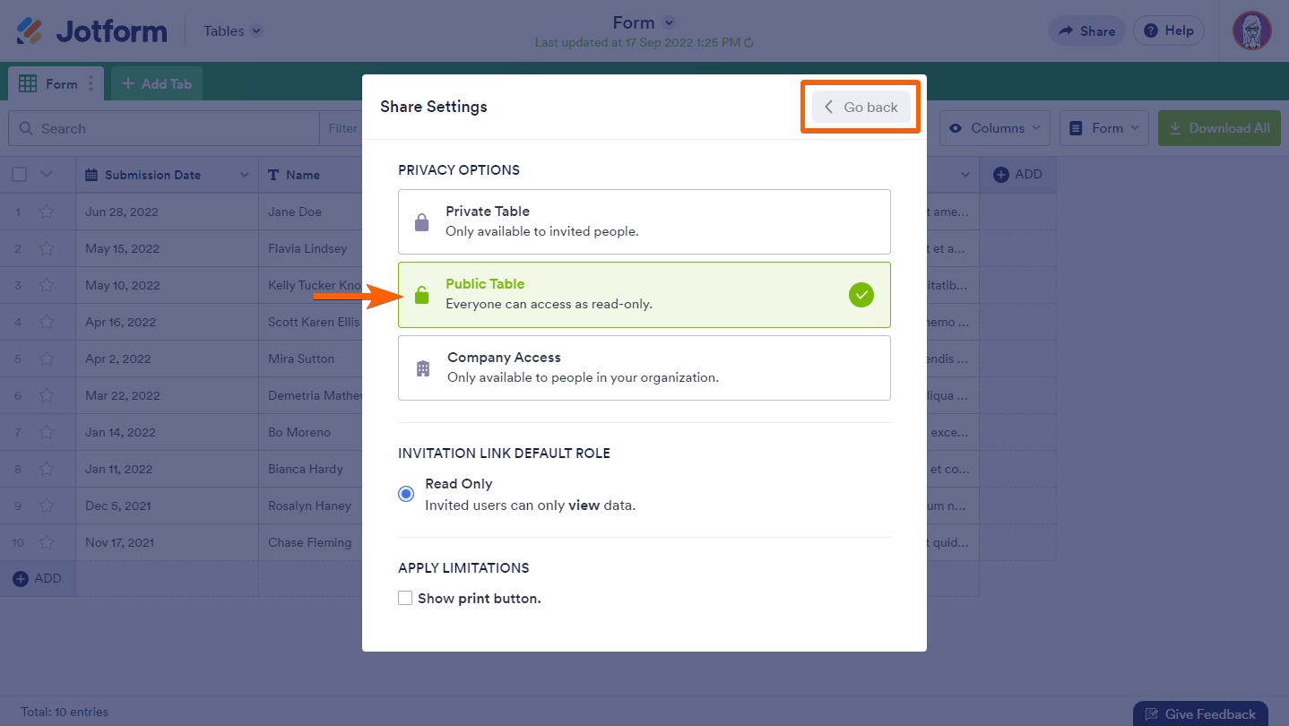Click the Add Tab button
This screenshot has width=1289, height=726.
(157, 84)
